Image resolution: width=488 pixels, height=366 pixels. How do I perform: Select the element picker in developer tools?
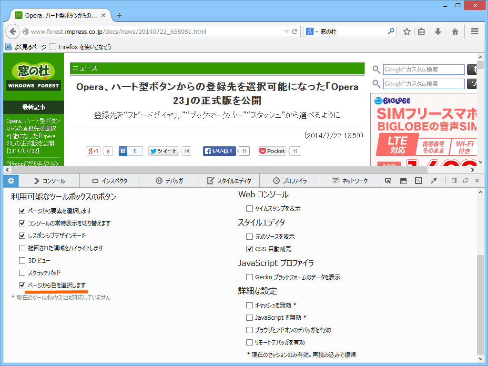click(388, 181)
